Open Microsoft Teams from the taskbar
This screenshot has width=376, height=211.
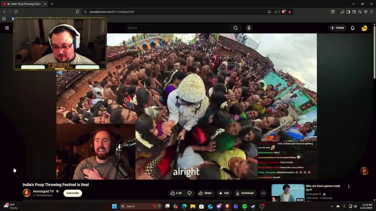click(x=236, y=206)
